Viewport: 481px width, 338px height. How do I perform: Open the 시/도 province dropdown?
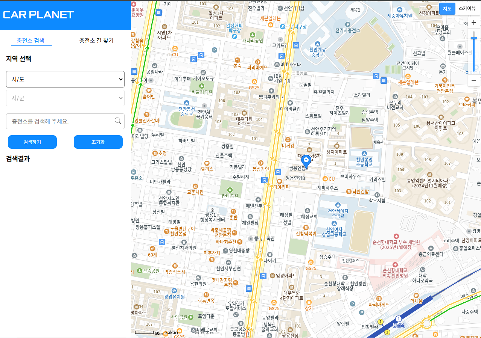(x=65, y=79)
